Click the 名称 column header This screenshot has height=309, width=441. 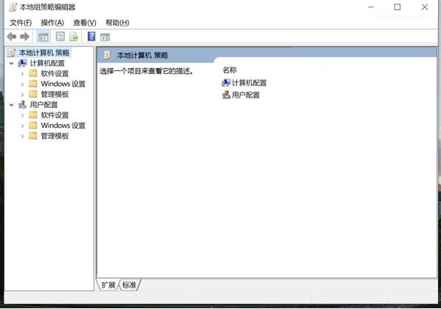pos(230,69)
